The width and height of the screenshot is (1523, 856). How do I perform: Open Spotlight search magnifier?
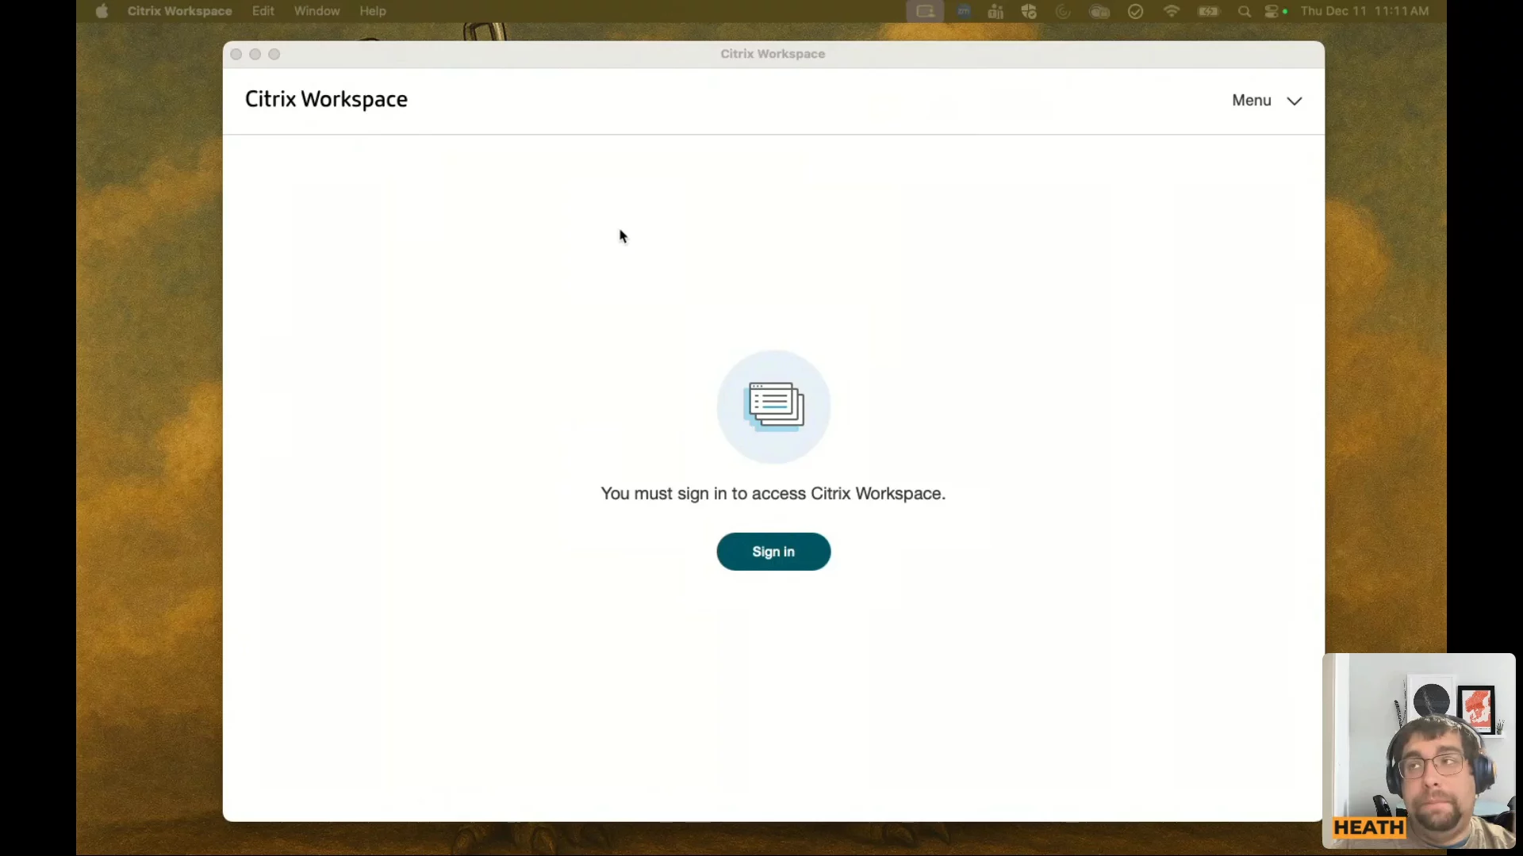click(x=1244, y=11)
